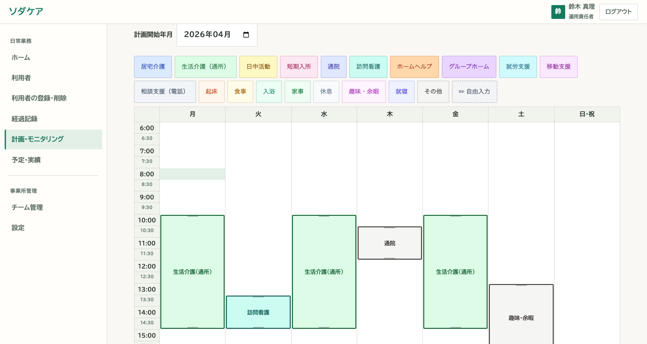Select 計画・モニタリング sidebar item
The height and width of the screenshot is (344, 647).
(53, 139)
